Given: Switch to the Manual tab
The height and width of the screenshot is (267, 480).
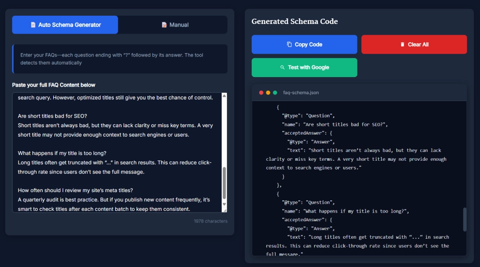Looking at the screenshot, I should pos(175,25).
